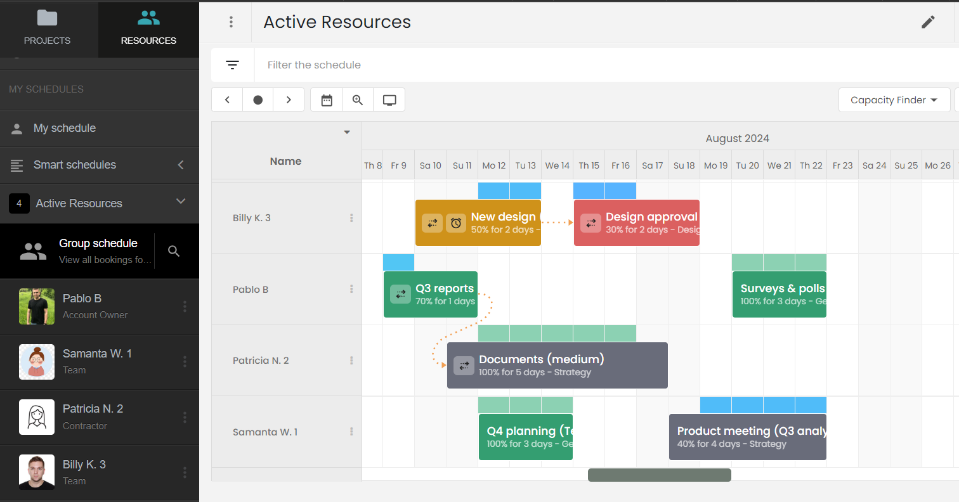The height and width of the screenshot is (502, 959).
Task: Click the alarm clock icon on New design
Action: click(456, 223)
